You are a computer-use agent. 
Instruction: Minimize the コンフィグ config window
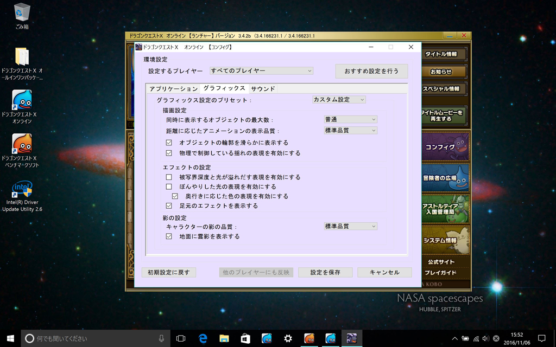(x=371, y=47)
